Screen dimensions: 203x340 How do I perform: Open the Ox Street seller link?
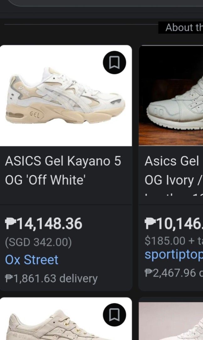coord(31,259)
